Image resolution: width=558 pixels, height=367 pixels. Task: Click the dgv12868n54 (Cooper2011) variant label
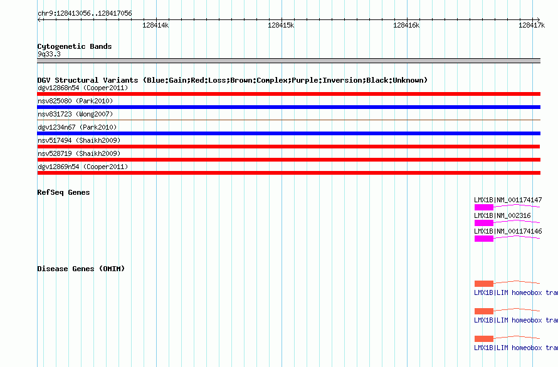pyautogui.click(x=83, y=88)
